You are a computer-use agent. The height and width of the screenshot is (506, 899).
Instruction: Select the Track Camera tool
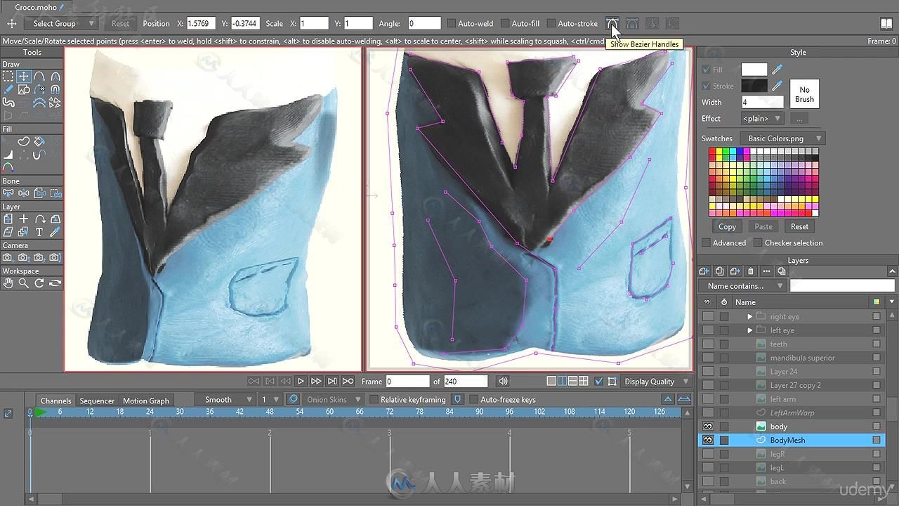pos(8,258)
